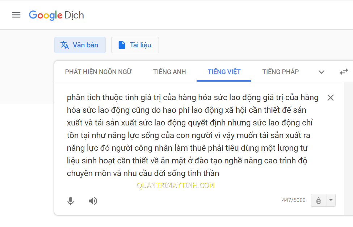
Task: Switch to PHÁT HIỆN NGÔN NGỮ tab
Action: [x=98, y=72]
